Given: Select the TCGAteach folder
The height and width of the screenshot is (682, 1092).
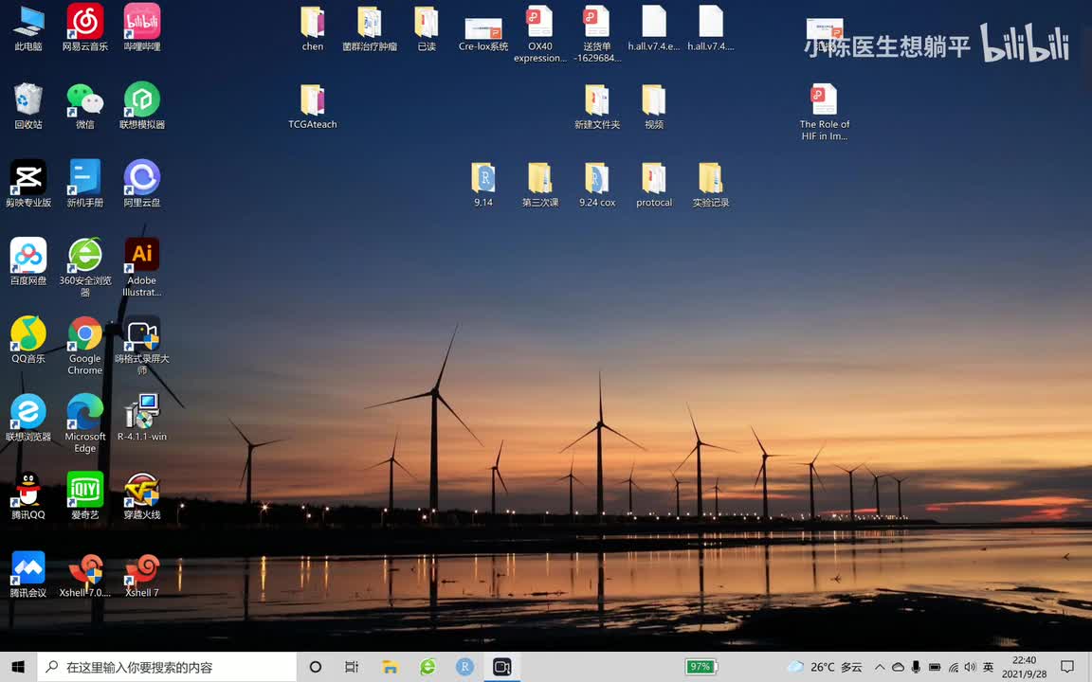Looking at the screenshot, I should click(313, 100).
